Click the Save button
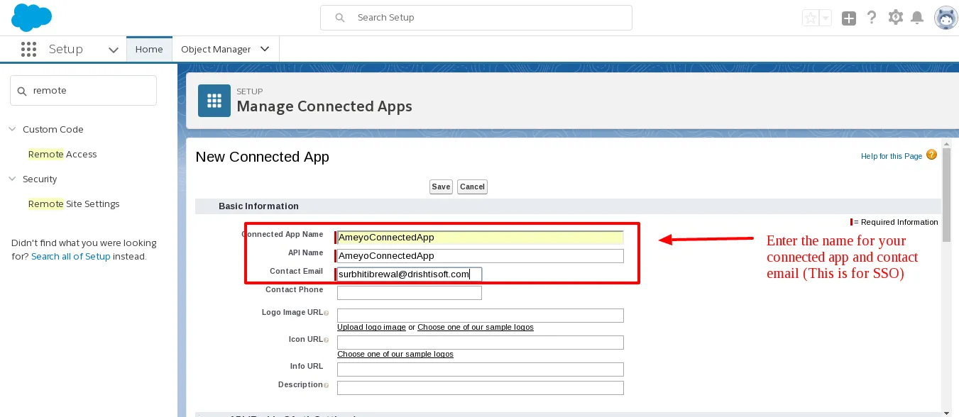The width and height of the screenshot is (959, 417). pos(441,187)
